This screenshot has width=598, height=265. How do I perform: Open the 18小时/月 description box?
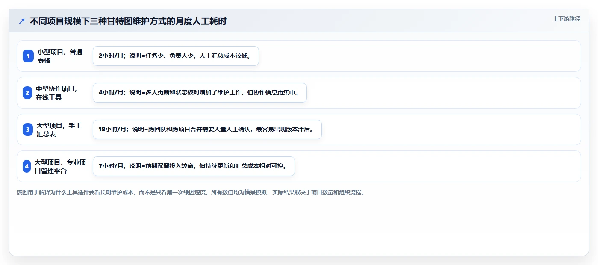coord(207,130)
